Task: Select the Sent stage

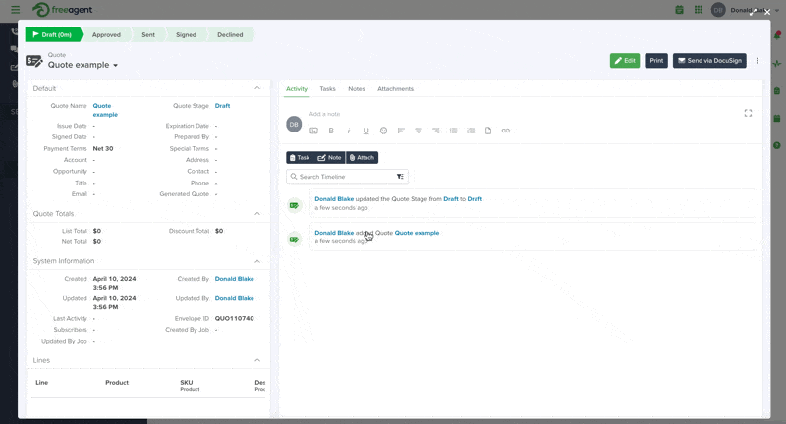Action: point(148,35)
